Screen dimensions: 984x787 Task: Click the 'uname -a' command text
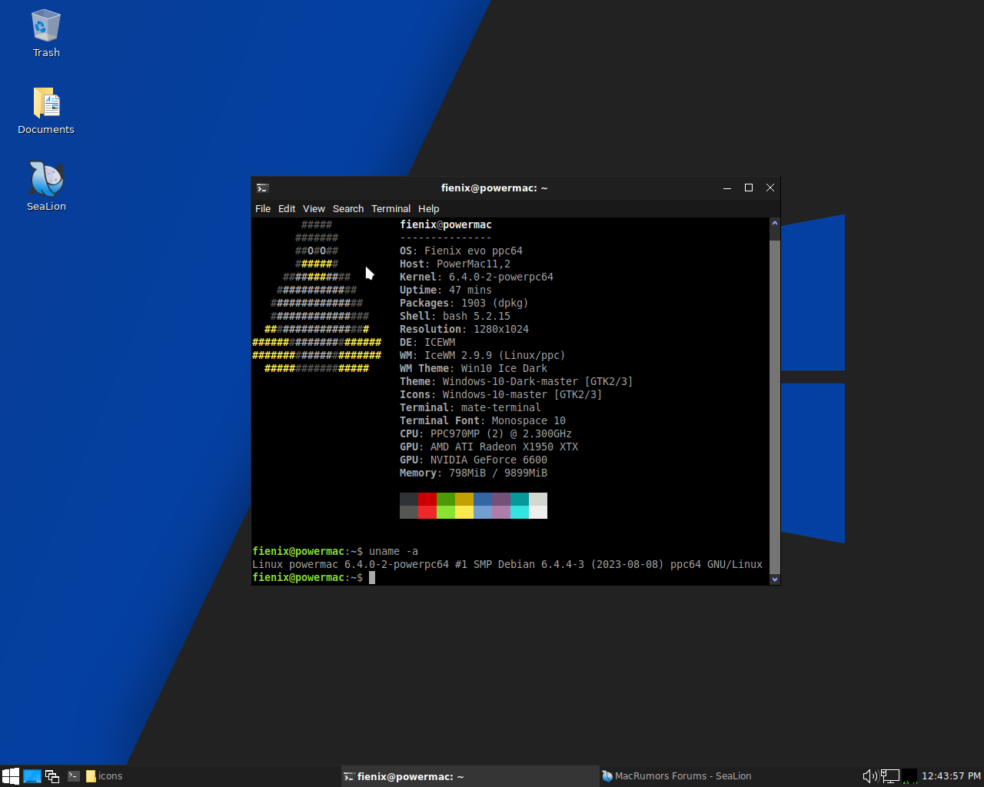(x=394, y=551)
